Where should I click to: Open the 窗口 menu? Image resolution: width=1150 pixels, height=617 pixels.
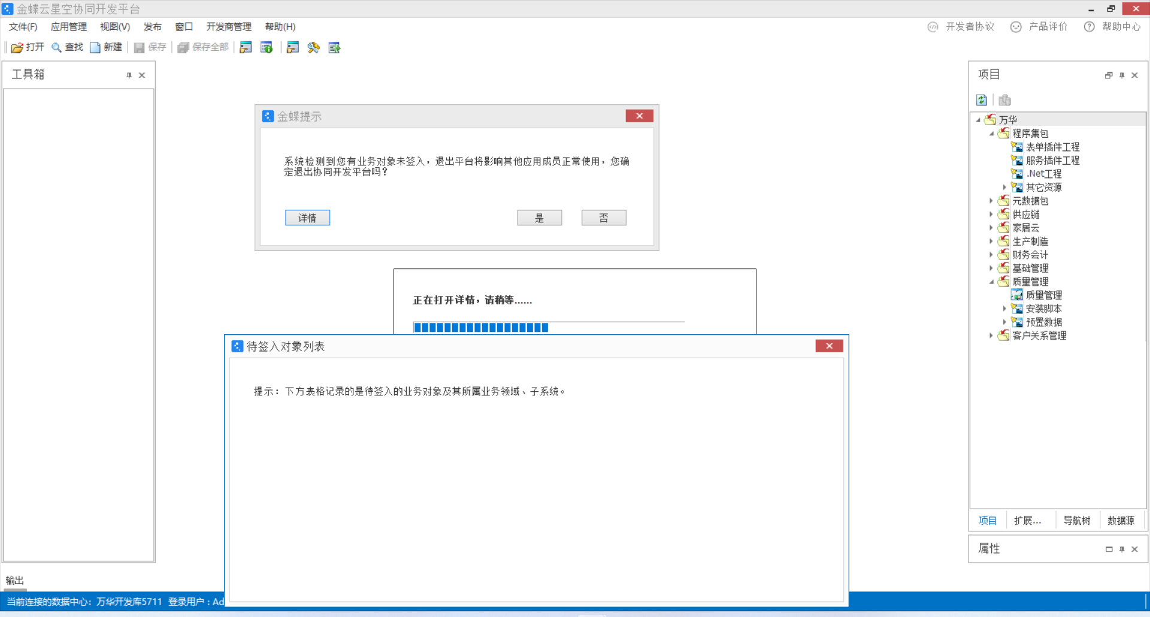(x=184, y=27)
